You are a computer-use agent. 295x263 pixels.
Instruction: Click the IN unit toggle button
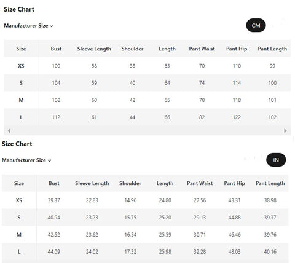[x=276, y=160]
